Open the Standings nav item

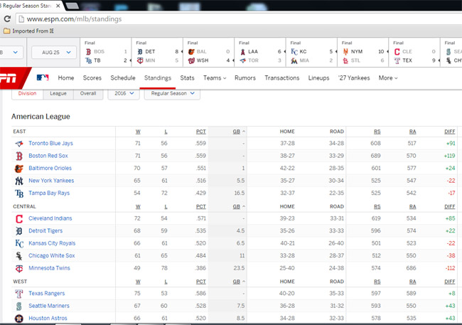158,78
